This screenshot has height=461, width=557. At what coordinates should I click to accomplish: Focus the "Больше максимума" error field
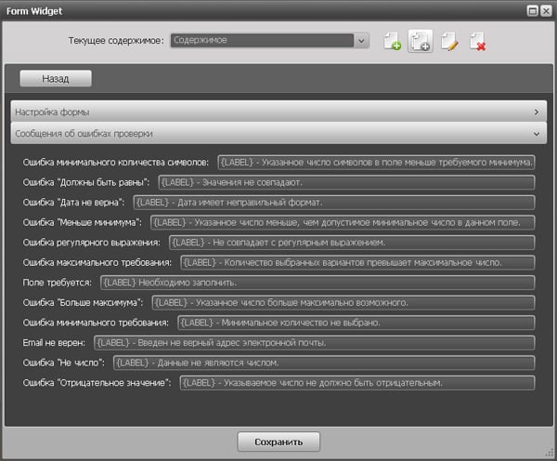342,303
